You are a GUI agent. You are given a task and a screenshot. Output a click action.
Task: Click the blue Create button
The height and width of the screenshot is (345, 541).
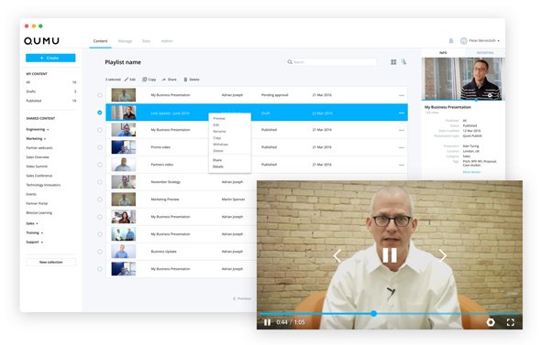point(50,58)
